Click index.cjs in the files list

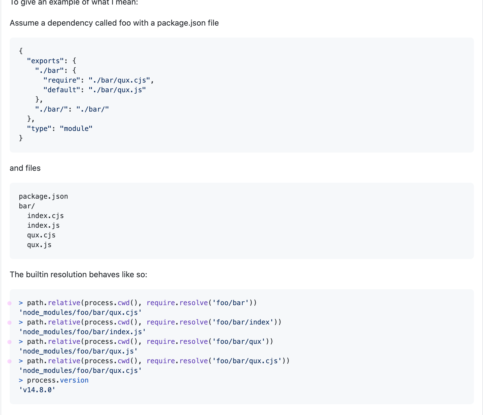coord(46,216)
